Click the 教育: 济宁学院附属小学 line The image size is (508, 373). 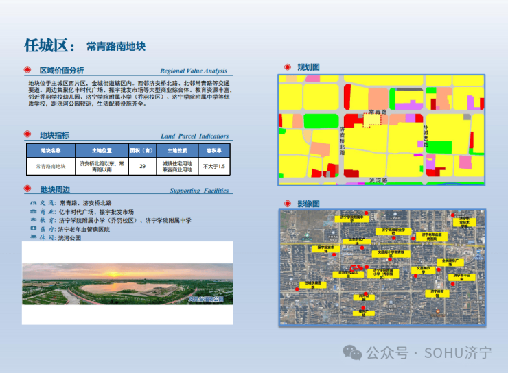click(111, 220)
